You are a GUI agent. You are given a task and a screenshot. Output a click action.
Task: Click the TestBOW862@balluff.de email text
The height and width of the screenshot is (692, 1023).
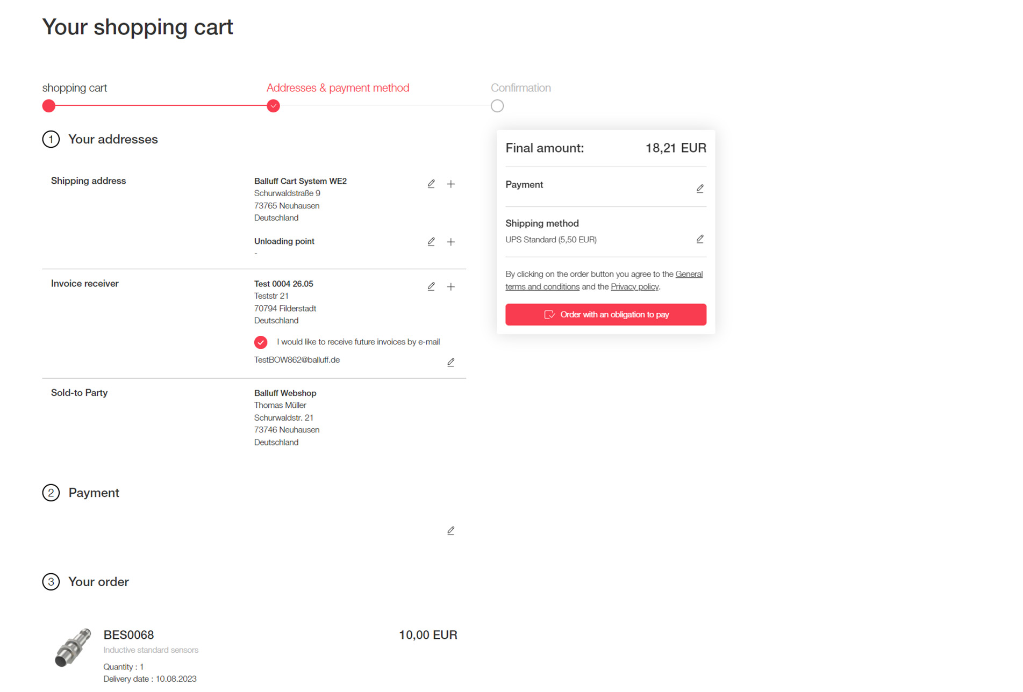pyautogui.click(x=297, y=360)
